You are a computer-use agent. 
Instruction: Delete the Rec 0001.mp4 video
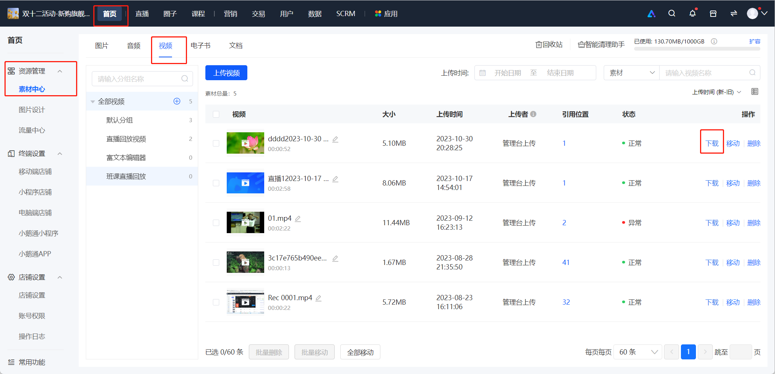(754, 302)
